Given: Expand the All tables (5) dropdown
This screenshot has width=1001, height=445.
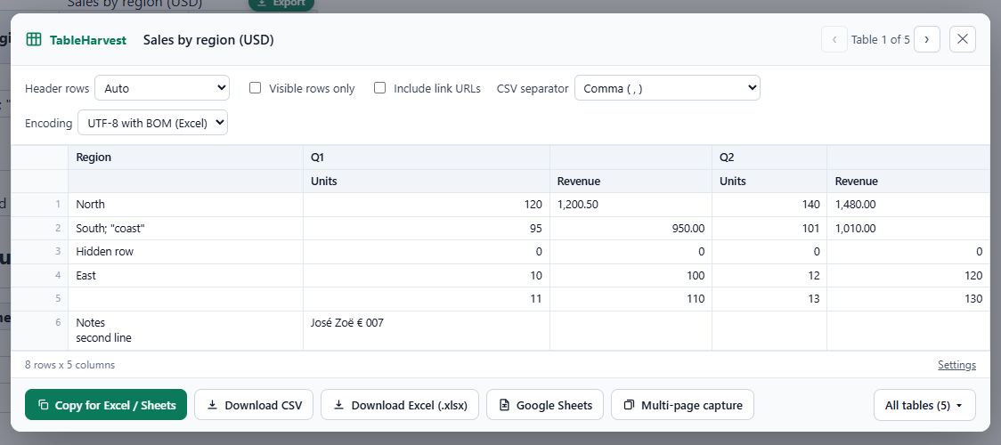Looking at the screenshot, I should (x=924, y=405).
